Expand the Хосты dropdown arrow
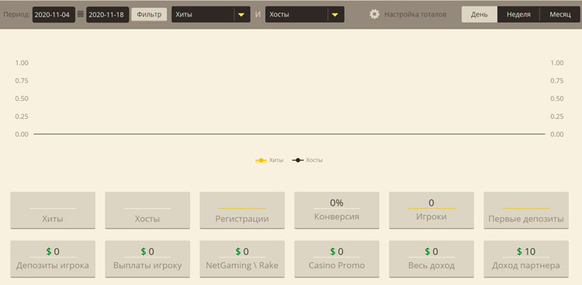The image size is (582, 285). 334,15
